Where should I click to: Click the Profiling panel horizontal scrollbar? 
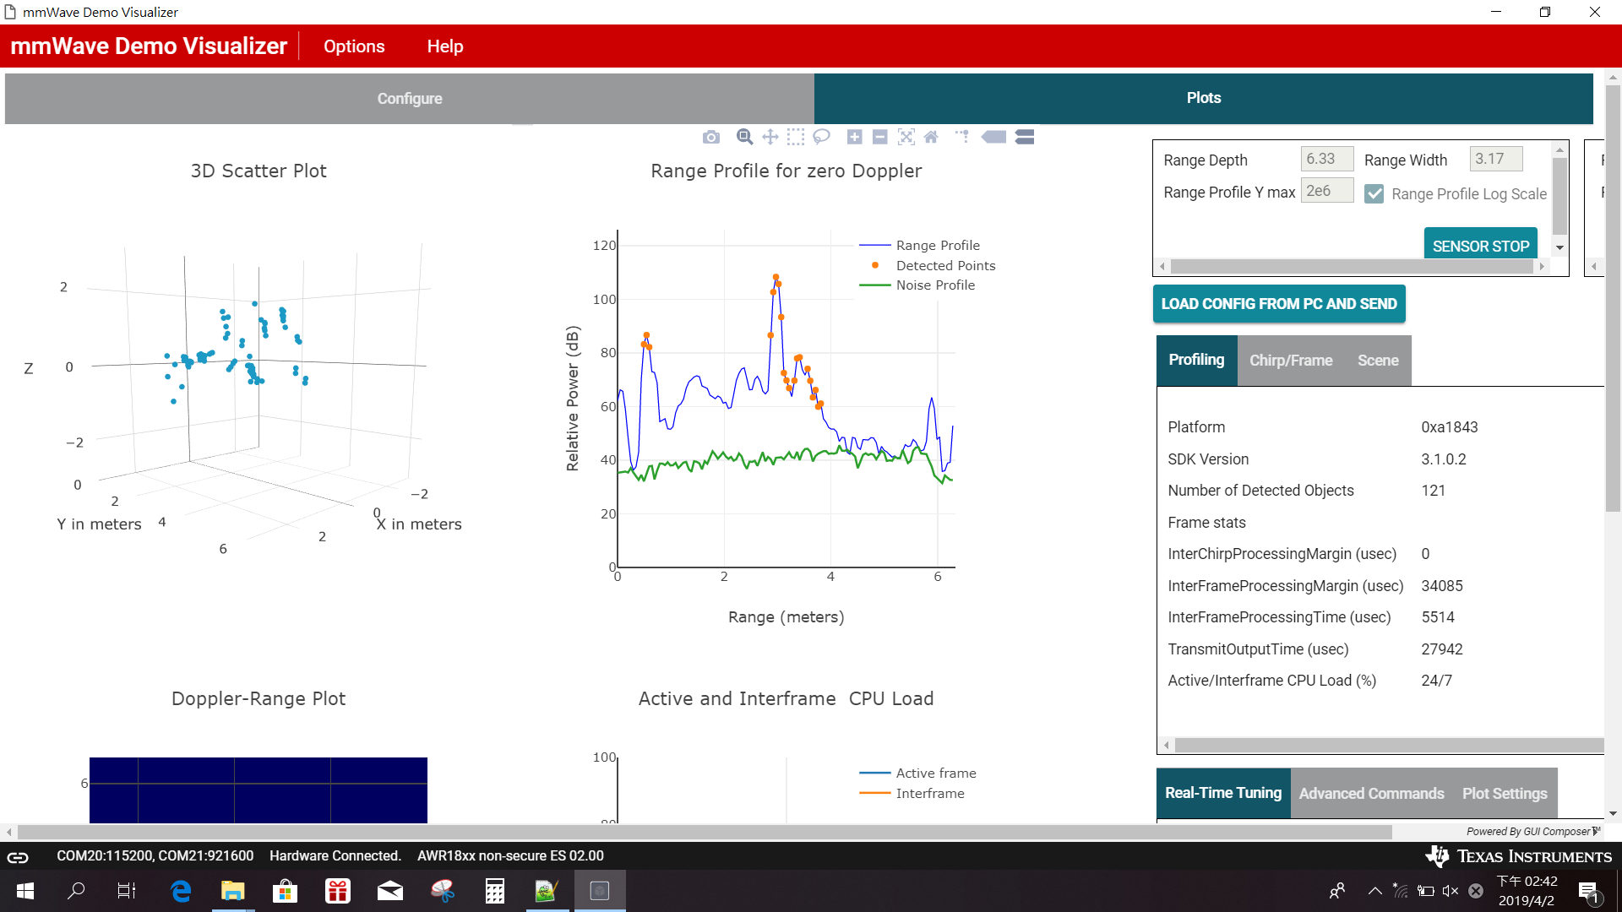[x=1390, y=746]
